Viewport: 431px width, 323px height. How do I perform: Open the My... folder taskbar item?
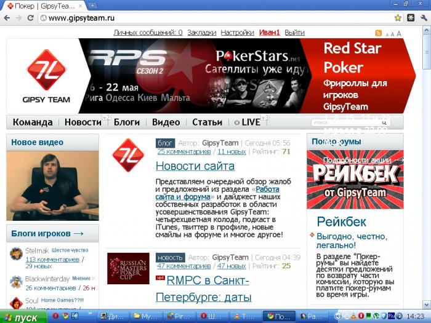[146, 316]
